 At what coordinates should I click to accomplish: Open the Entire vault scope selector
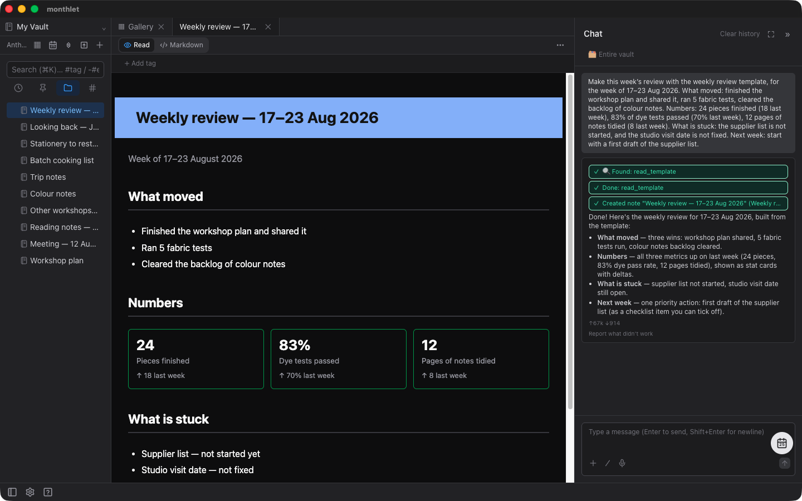611,55
